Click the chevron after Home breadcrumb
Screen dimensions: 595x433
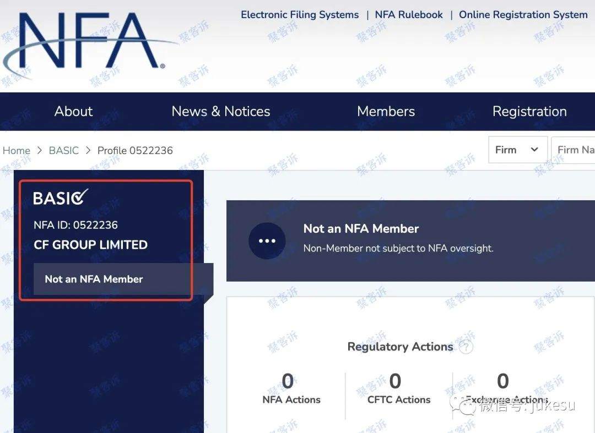point(40,150)
